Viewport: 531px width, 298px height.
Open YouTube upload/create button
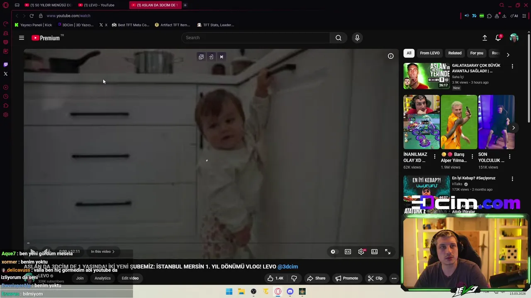point(485,38)
